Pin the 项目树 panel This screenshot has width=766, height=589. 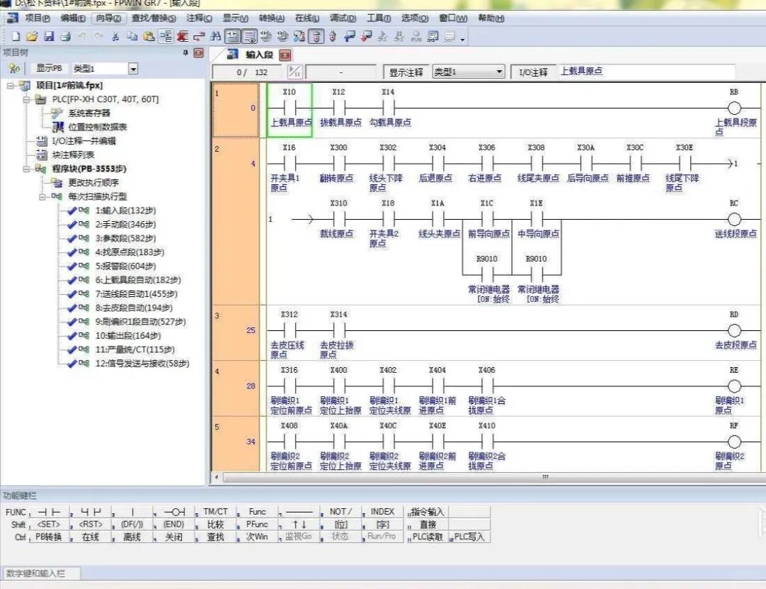pyautogui.click(x=186, y=52)
